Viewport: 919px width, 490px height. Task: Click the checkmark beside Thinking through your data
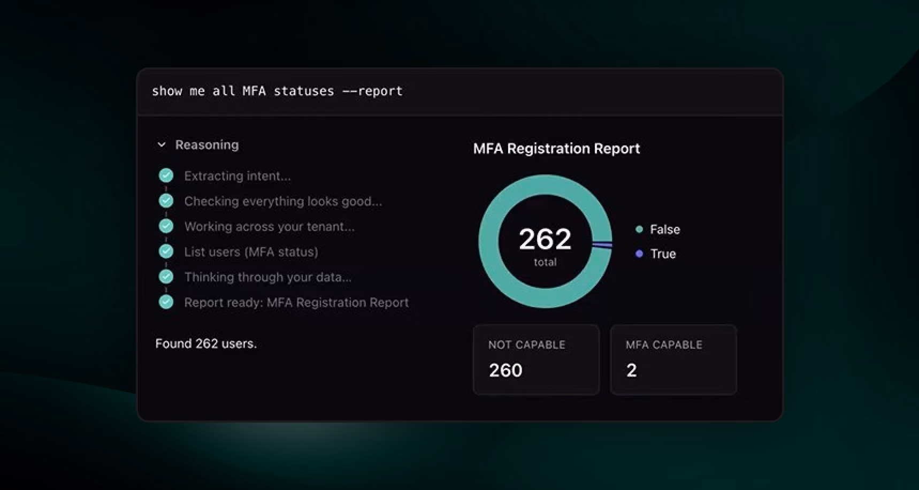(x=166, y=277)
